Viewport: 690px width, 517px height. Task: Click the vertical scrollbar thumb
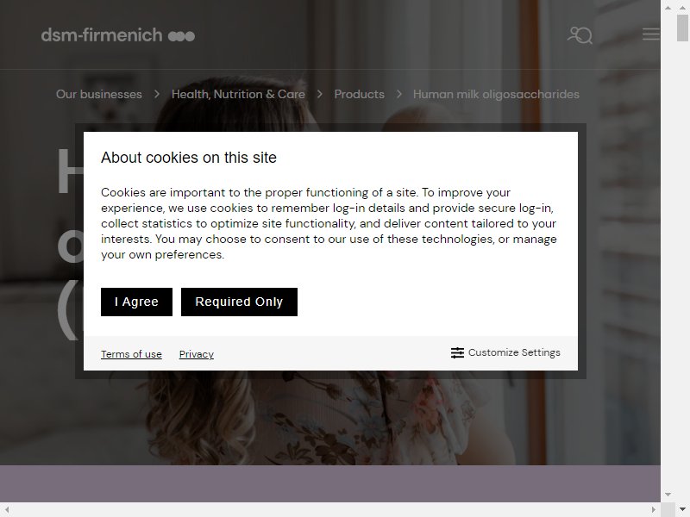[682, 28]
